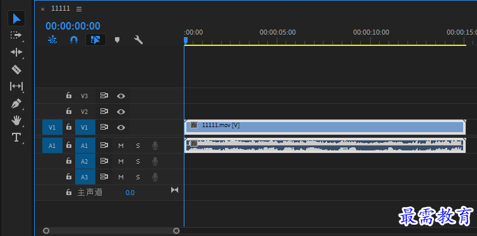Click the V1 source patching button
The image size is (477, 236).
pos(52,127)
